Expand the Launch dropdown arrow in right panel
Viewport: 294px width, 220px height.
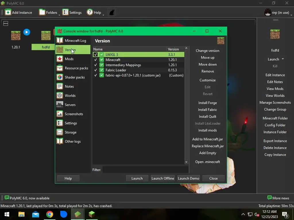point(283,59)
